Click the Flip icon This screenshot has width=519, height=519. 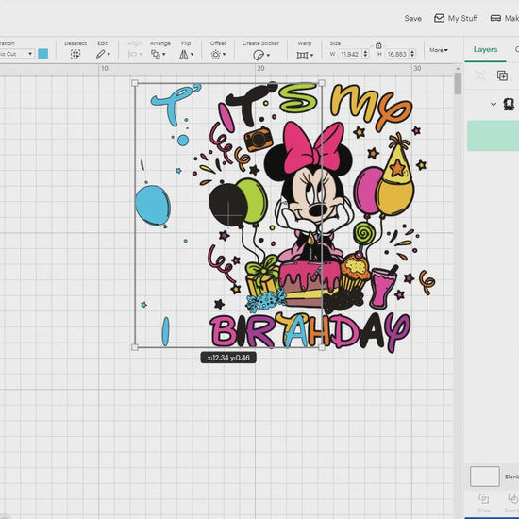[184, 54]
